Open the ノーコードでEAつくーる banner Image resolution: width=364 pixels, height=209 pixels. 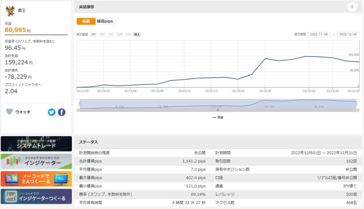coord(36,179)
